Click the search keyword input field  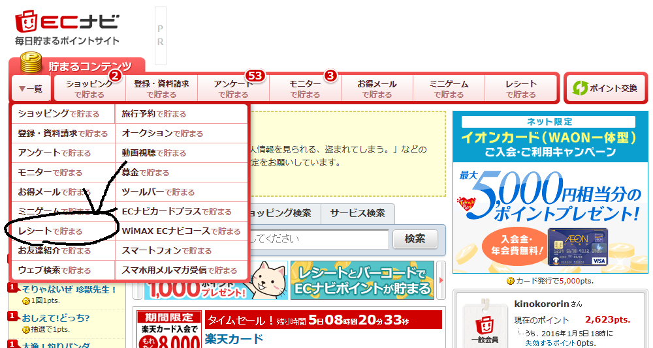[x=319, y=239]
